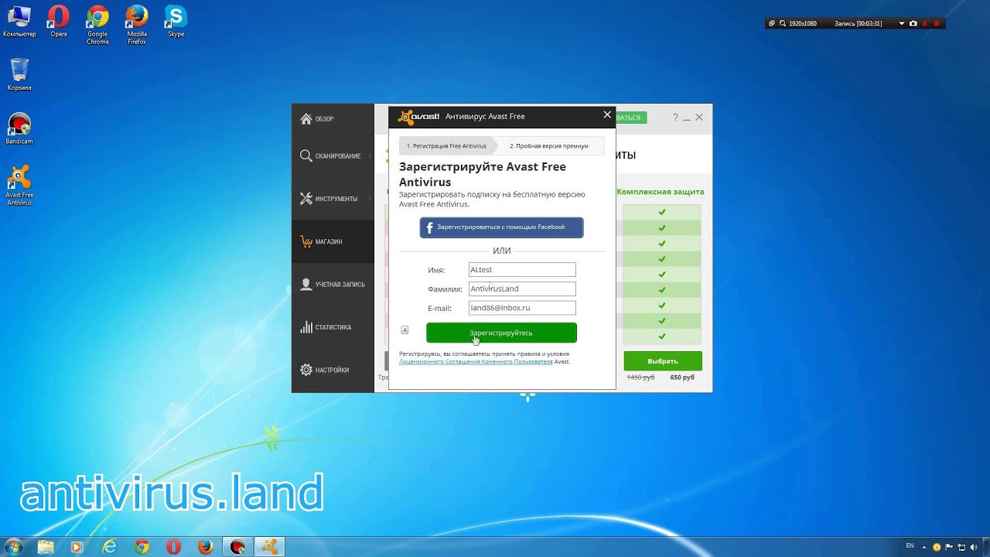The height and width of the screenshot is (557, 990).
Task: Click the help question mark in Avast window
Action: pos(675,118)
